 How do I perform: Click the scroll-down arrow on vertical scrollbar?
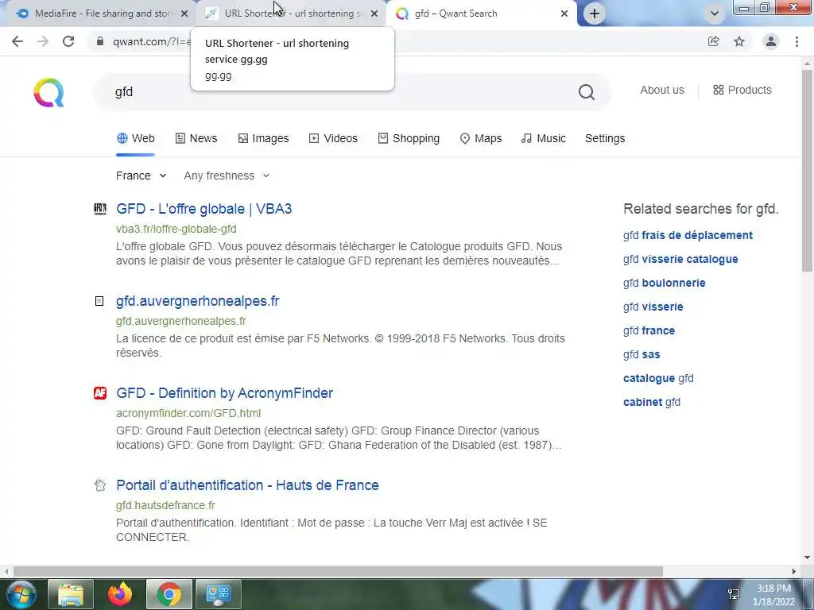coord(807,558)
